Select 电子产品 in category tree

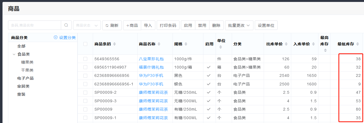click(x=25, y=78)
